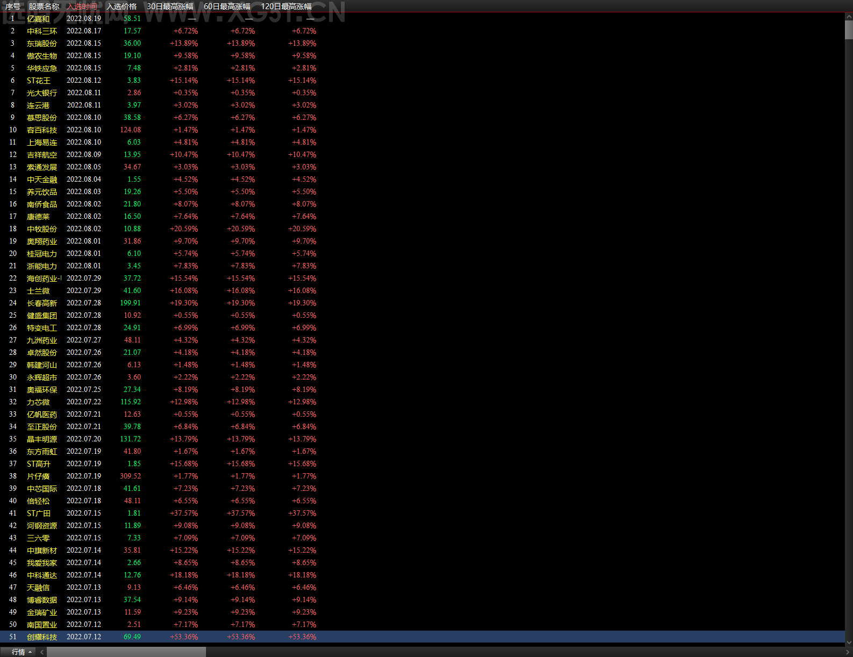
Task: Select stock 上海易连
Action: click(x=42, y=142)
